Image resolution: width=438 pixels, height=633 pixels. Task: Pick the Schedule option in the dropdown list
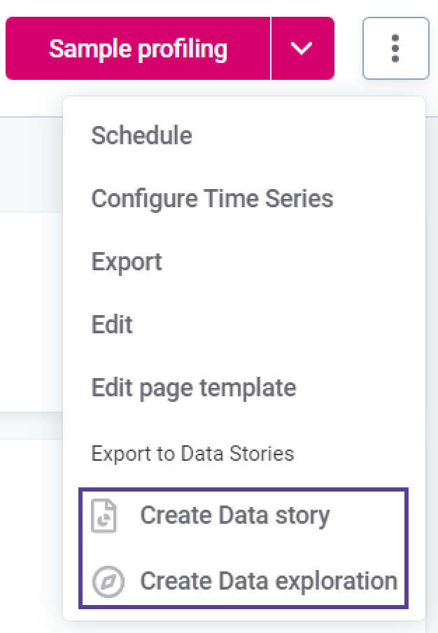click(141, 135)
